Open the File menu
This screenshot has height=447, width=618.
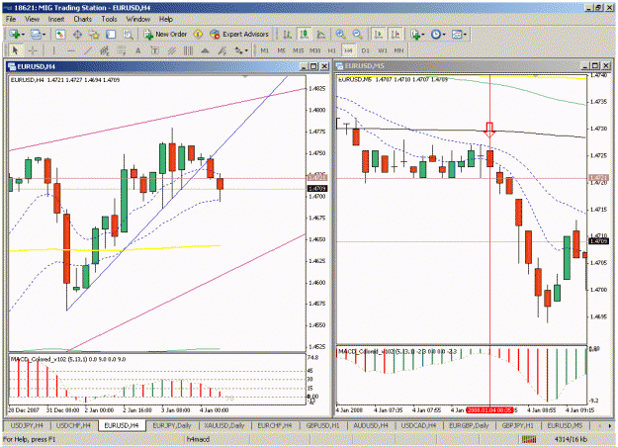11,19
